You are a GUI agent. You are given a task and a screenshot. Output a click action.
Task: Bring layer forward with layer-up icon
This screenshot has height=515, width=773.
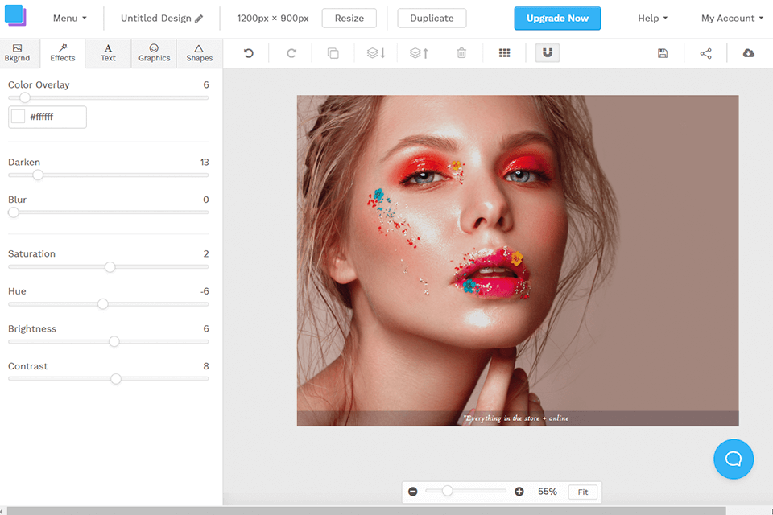419,53
